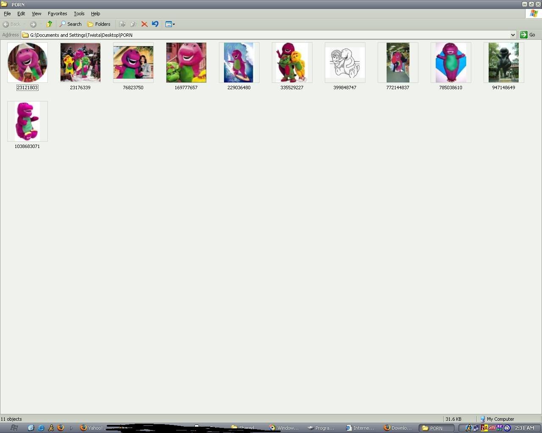Select thumbnail of file 785038610
Screen dimensions: 542x433
point(451,62)
